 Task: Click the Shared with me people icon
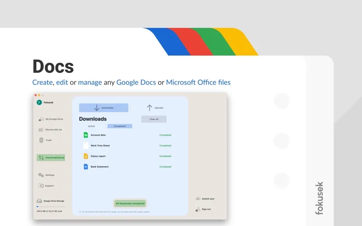coord(41,130)
